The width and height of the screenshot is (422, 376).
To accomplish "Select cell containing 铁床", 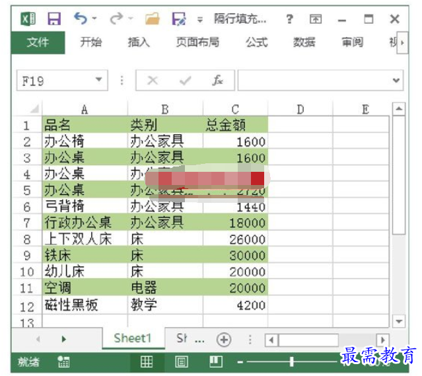I will click(x=85, y=255).
